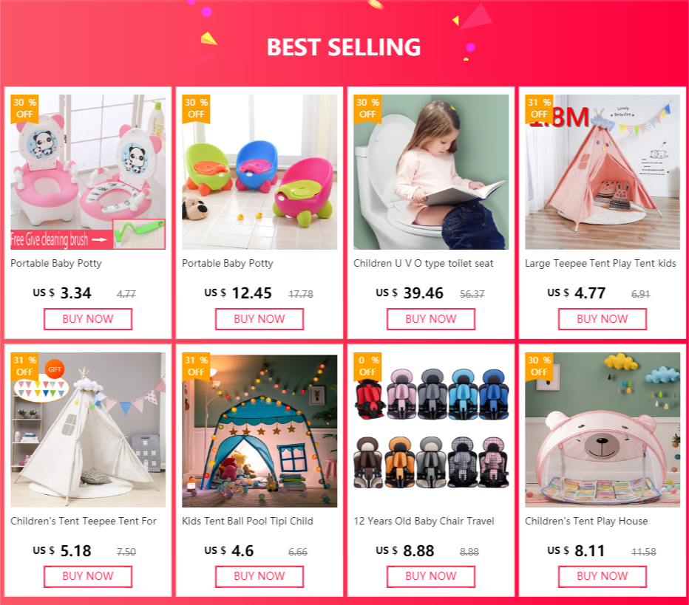The image size is (689, 605).
Task: Buy the US $3.34 Portable Baby Potty
Action: (x=88, y=319)
